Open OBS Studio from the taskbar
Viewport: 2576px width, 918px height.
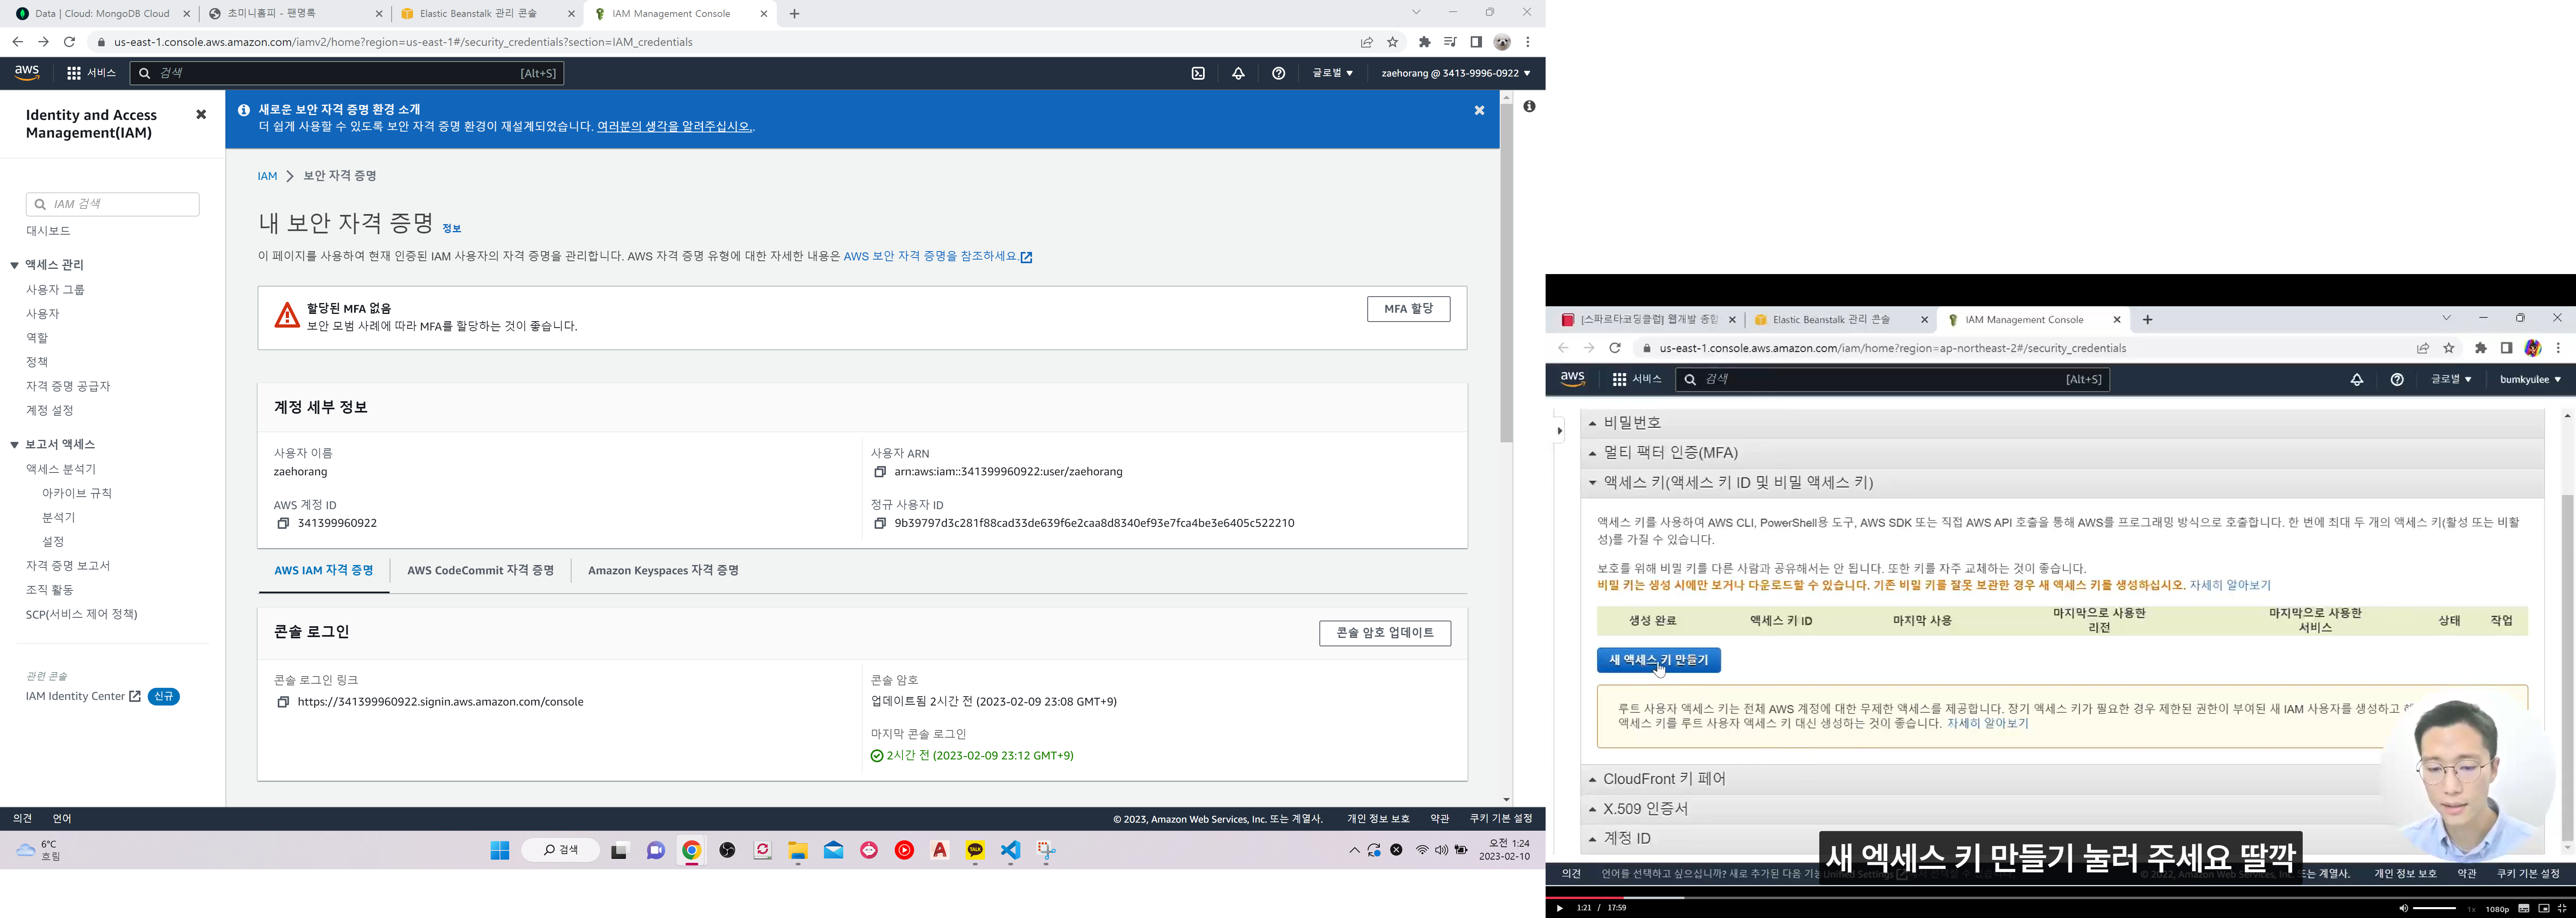727,850
